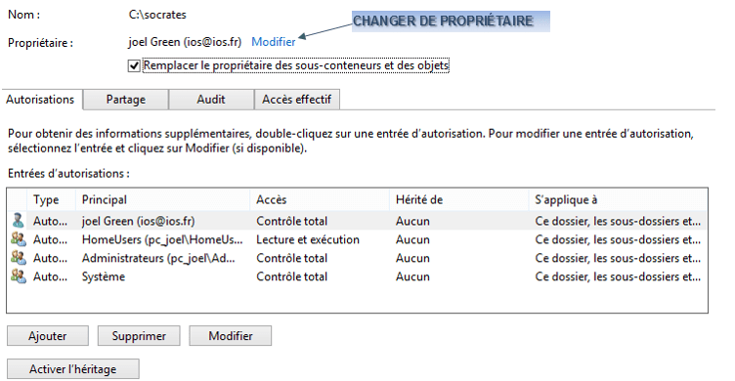Open the Accès effectif tab
The width and height of the screenshot is (735, 381).
click(297, 100)
